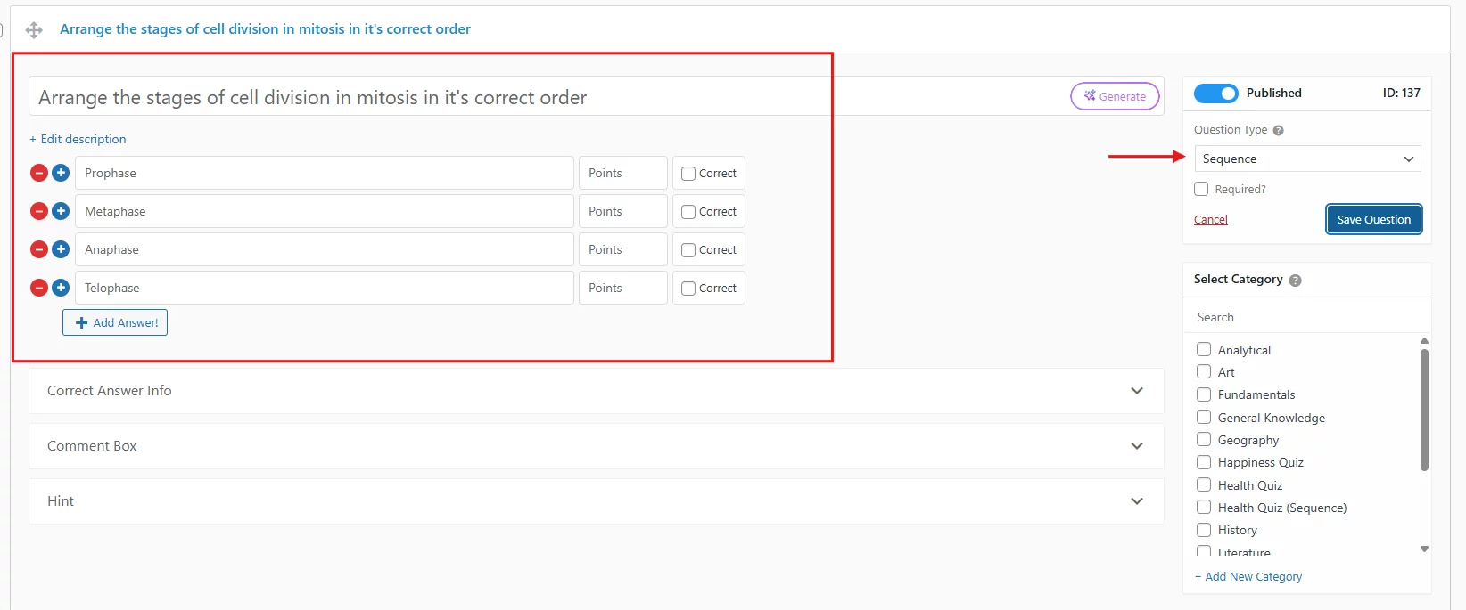Screen dimensions: 1466x610
Task: Tick the Geography category checkbox
Action: [1204, 439]
